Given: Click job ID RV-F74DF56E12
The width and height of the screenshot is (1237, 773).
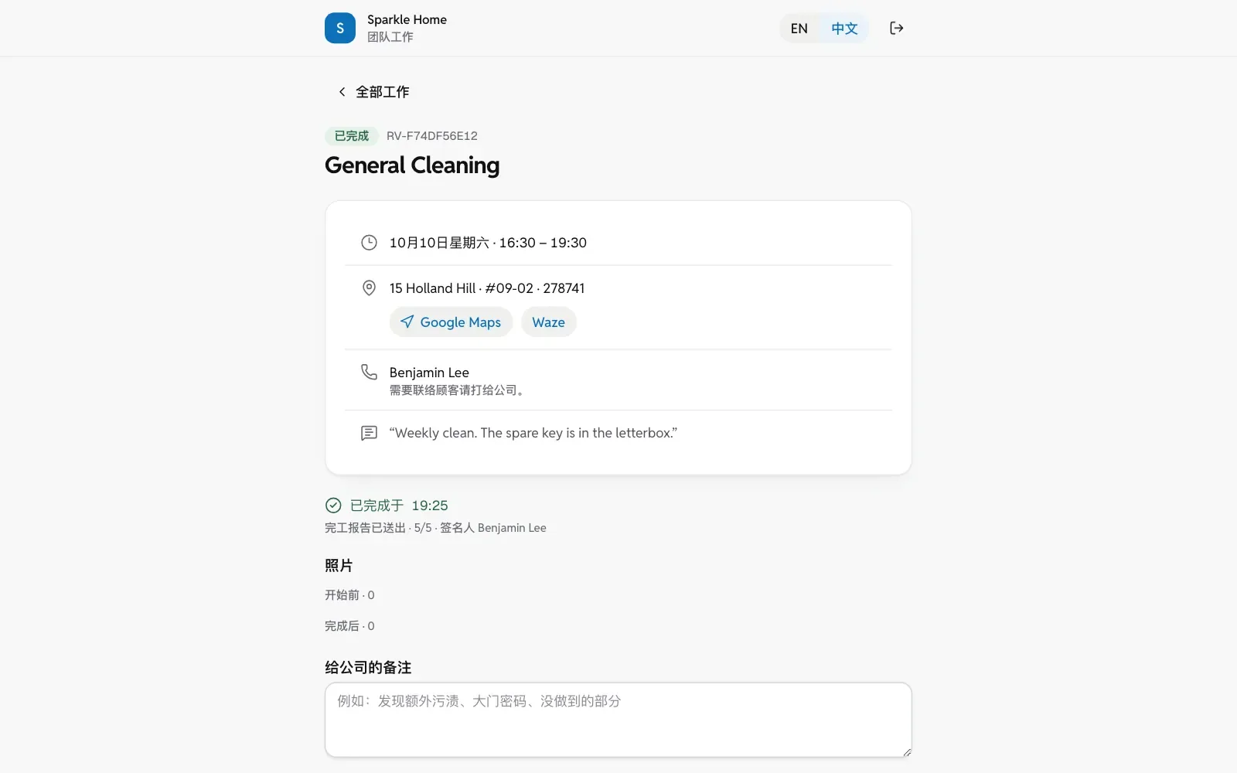Looking at the screenshot, I should click(432, 136).
